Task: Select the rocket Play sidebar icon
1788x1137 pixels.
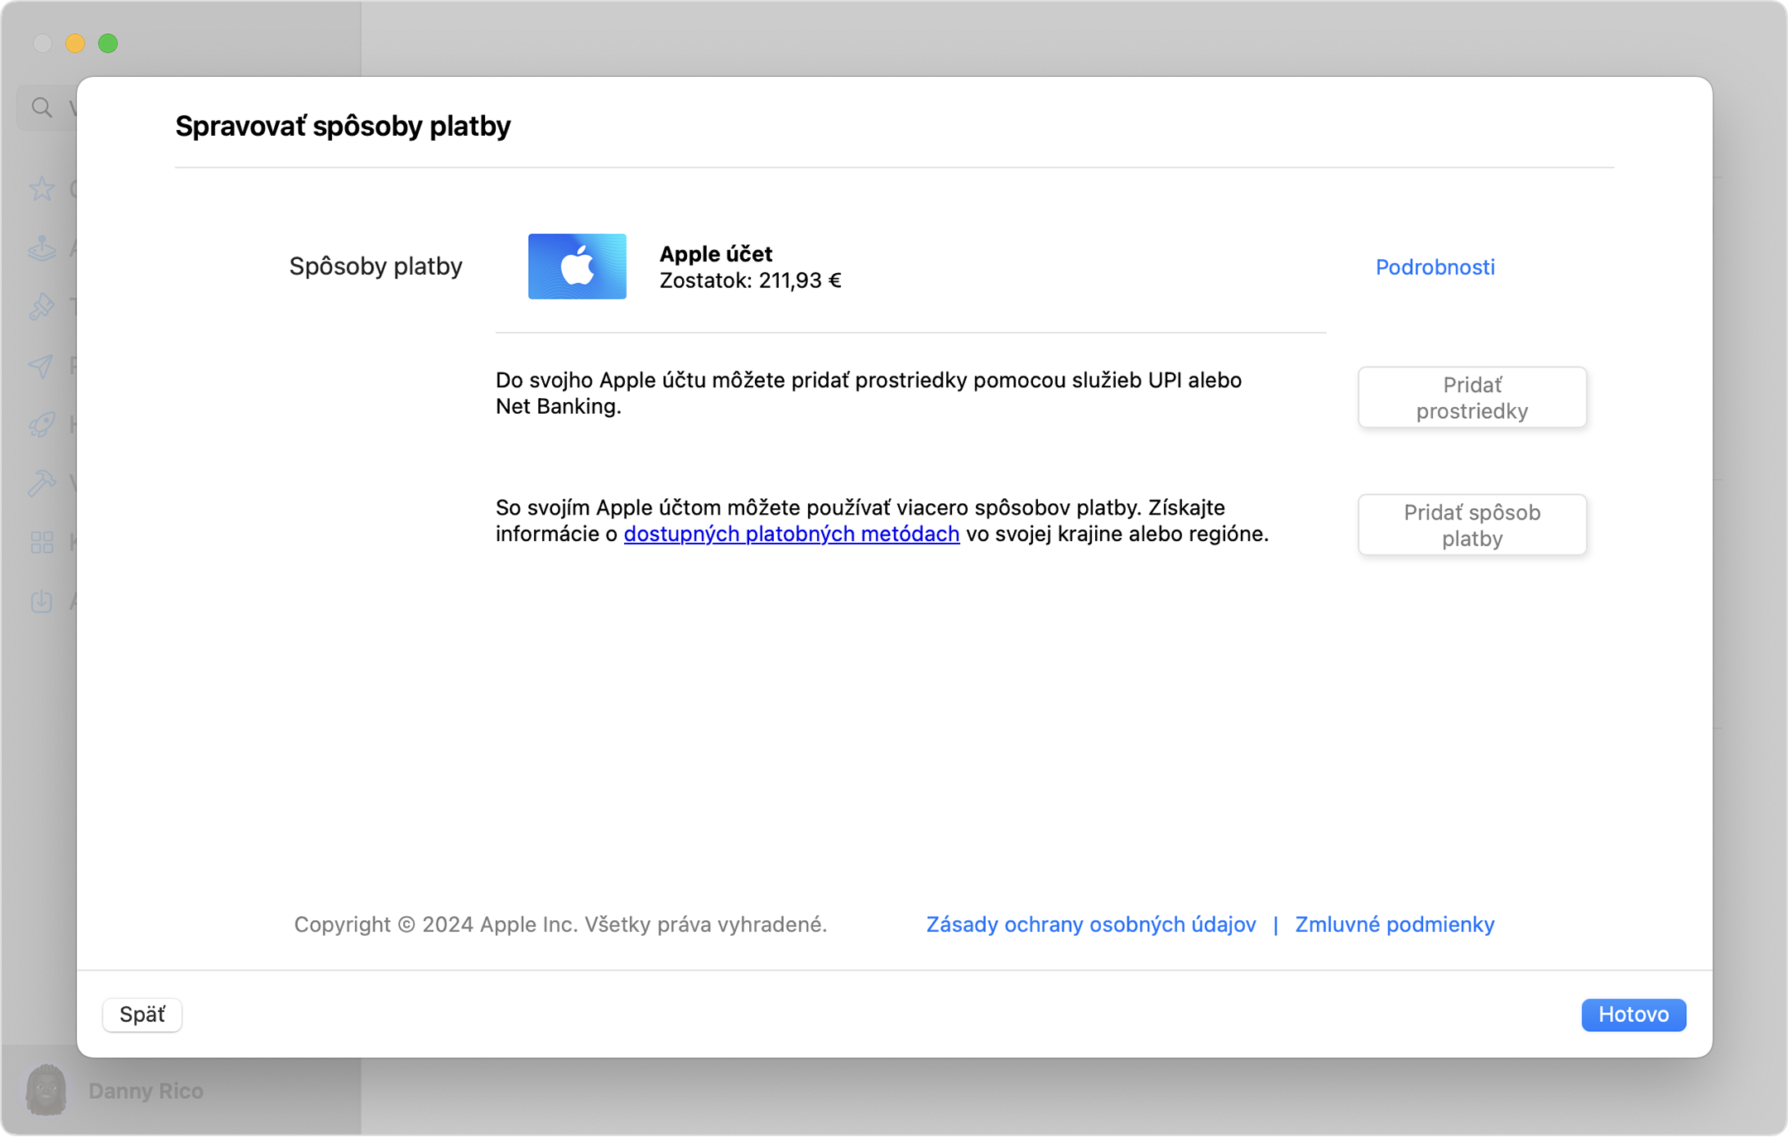Action: [x=42, y=425]
